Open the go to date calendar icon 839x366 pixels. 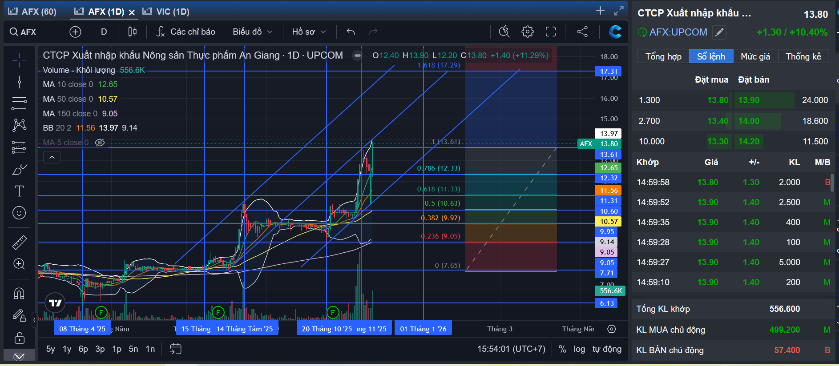coord(175,349)
